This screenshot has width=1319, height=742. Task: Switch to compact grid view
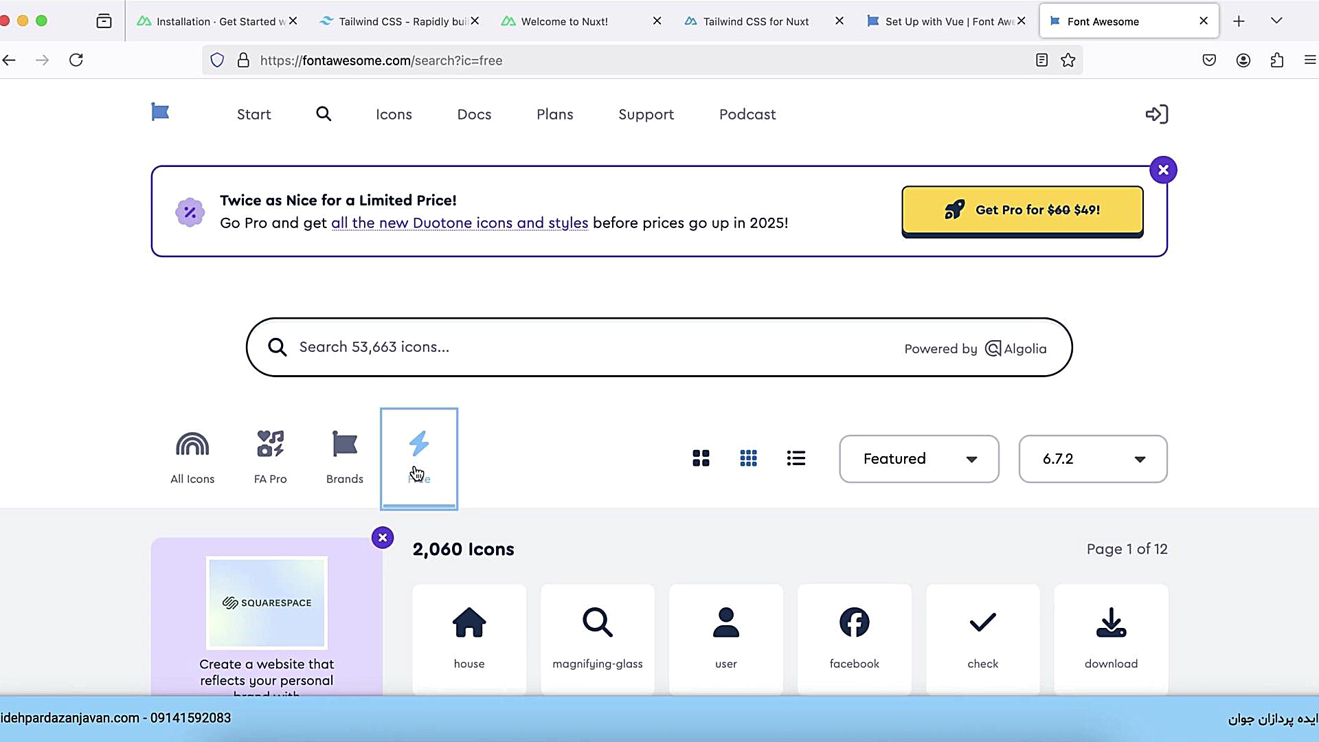tap(749, 458)
